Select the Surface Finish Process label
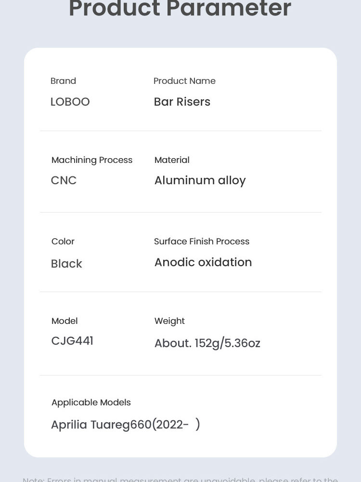 coord(202,241)
